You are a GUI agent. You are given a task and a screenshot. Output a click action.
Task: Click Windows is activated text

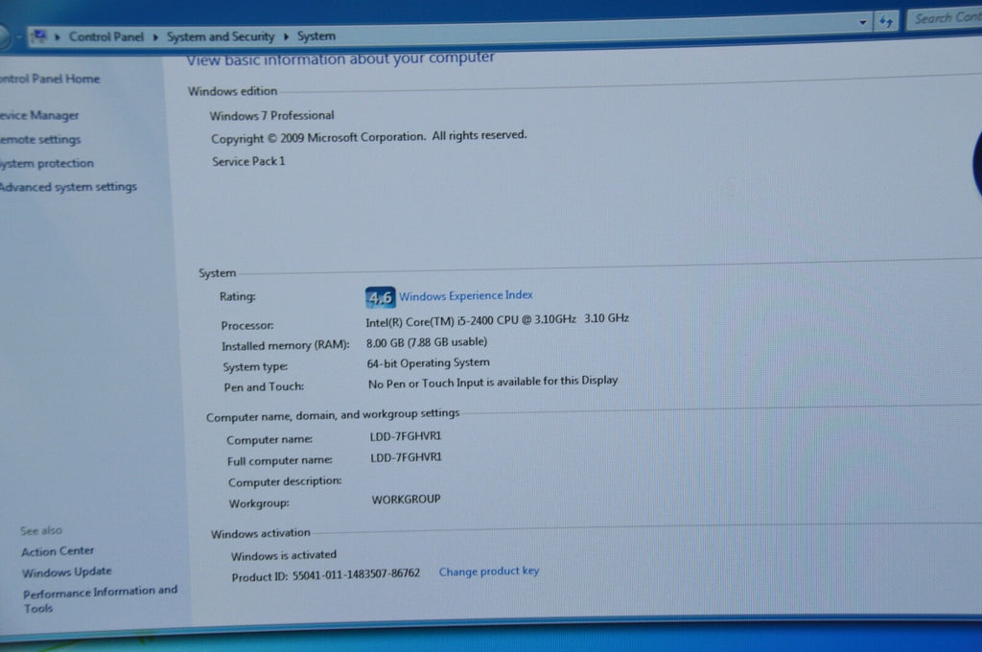pos(284,555)
